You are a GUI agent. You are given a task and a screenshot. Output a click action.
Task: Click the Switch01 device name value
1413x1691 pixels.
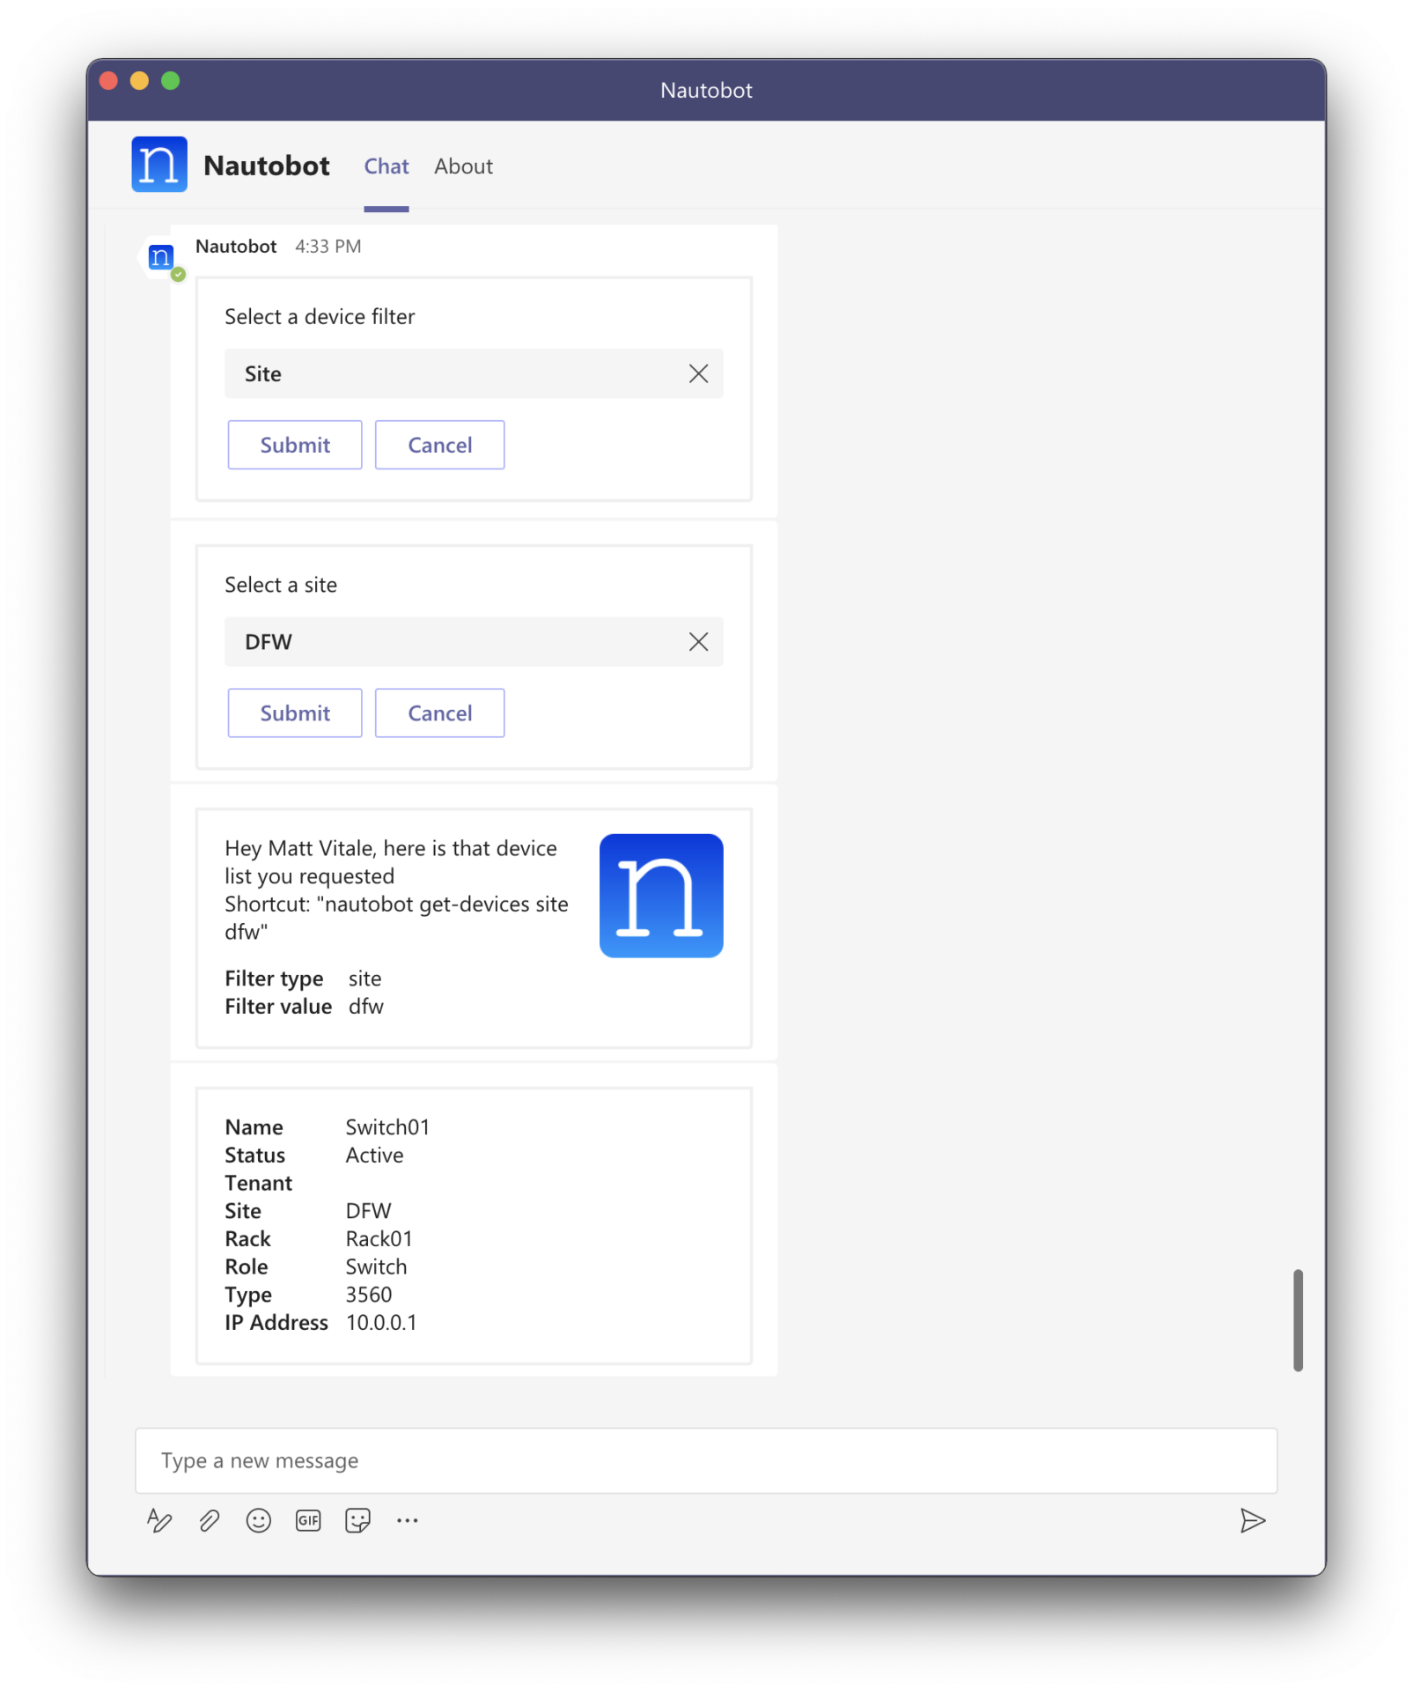pos(387,1127)
